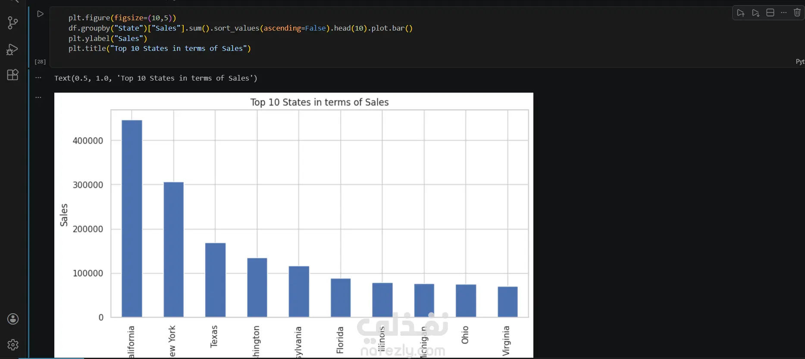The image size is (805, 359).
Task: Click the Text output line
Action: click(156, 78)
